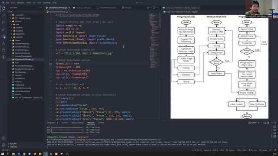This screenshot has width=278, height=156.
Task: Click Ln 15, Col 17 status item
Action: pos(196,150)
